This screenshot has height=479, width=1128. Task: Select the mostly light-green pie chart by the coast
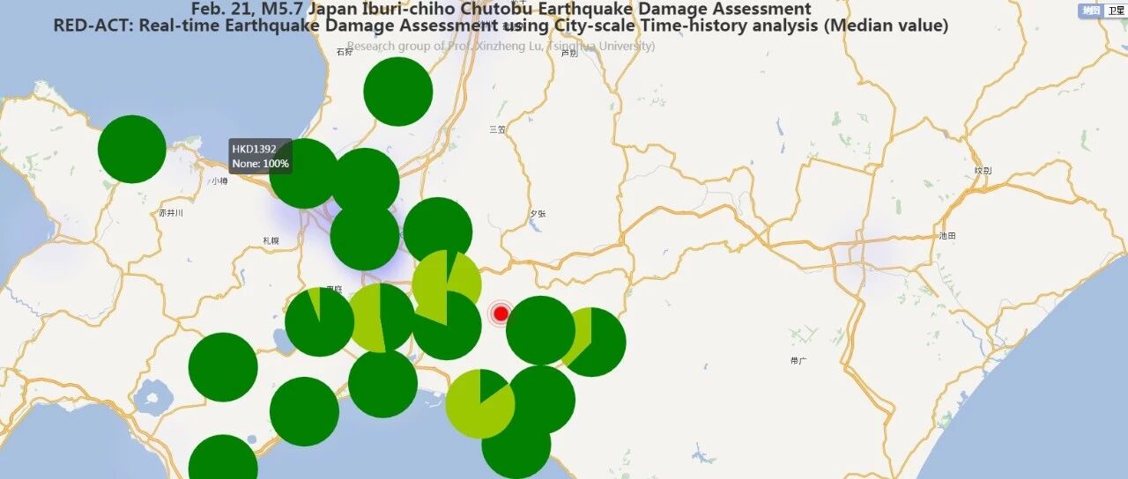(479, 404)
